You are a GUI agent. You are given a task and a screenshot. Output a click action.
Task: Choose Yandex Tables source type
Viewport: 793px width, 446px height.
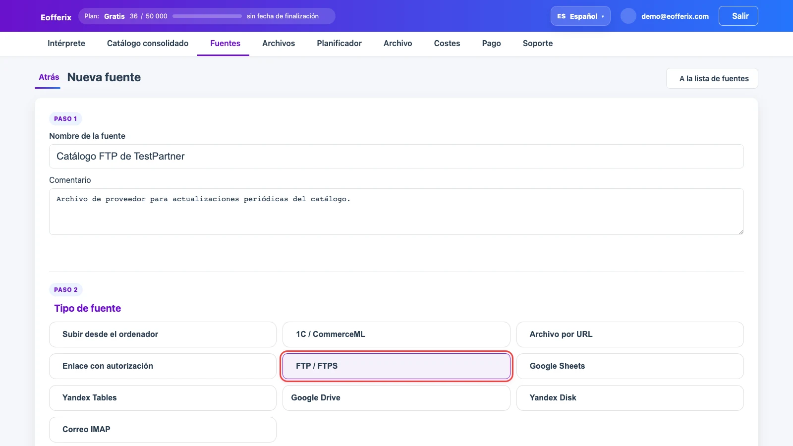click(163, 398)
